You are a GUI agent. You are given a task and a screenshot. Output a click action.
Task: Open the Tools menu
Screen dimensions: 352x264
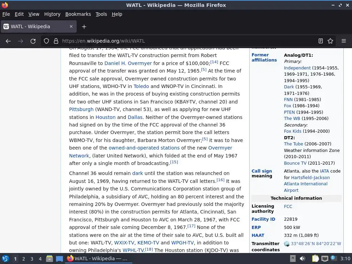click(101, 14)
